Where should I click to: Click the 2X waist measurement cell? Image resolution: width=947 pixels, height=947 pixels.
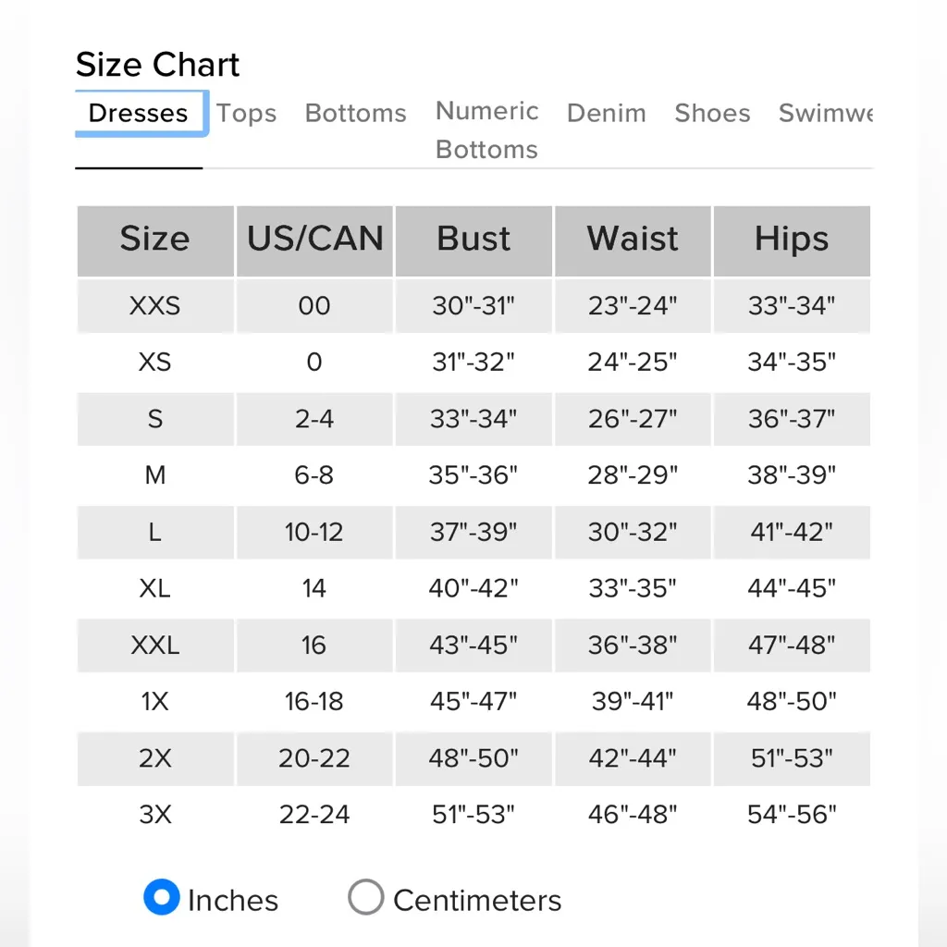(x=633, y=758)
